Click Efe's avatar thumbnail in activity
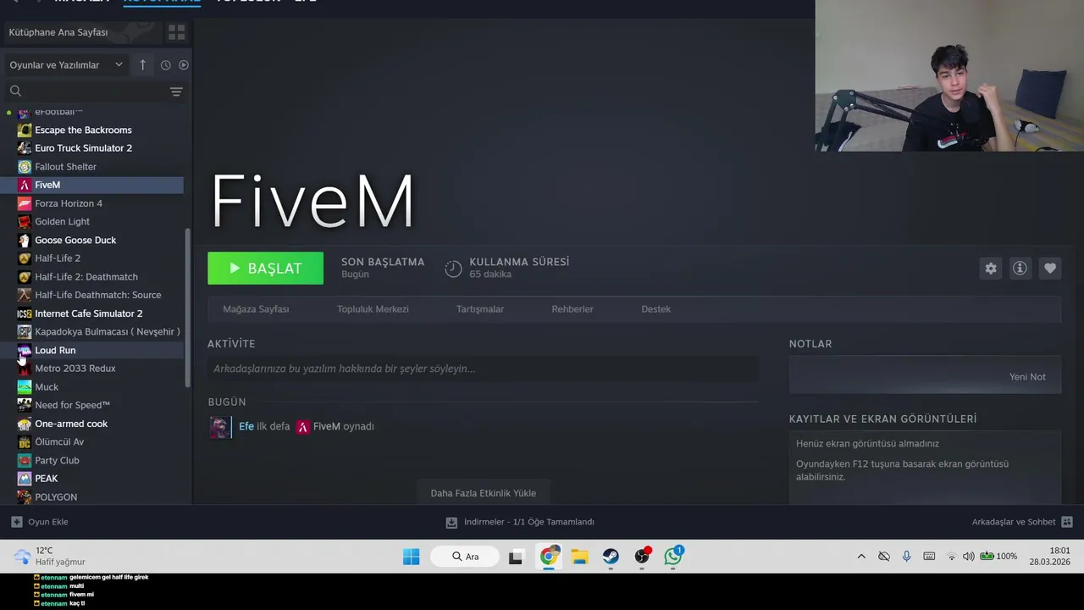 click(220, 427)
